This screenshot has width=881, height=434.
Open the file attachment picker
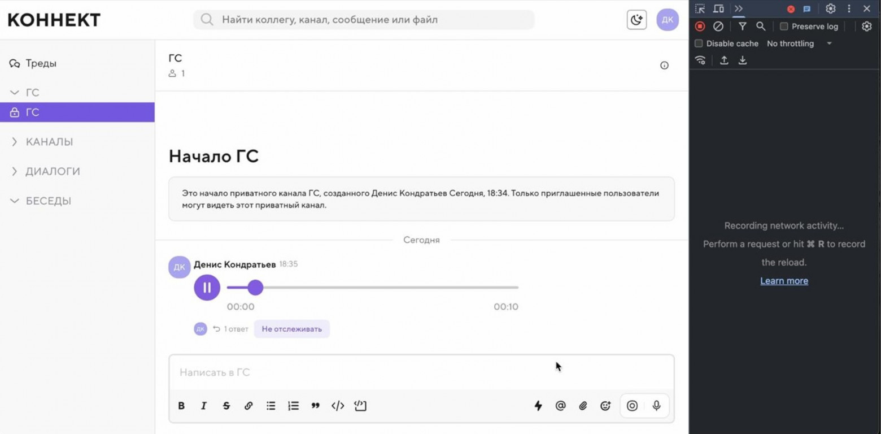[x=583, y=406]
